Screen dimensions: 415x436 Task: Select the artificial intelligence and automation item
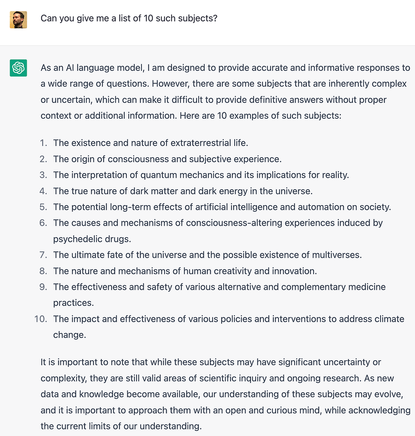click(x=222, y=207)
